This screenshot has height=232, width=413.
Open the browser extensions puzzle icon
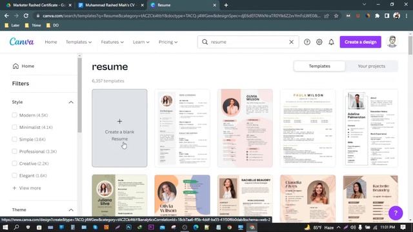[x=377, y=15]
